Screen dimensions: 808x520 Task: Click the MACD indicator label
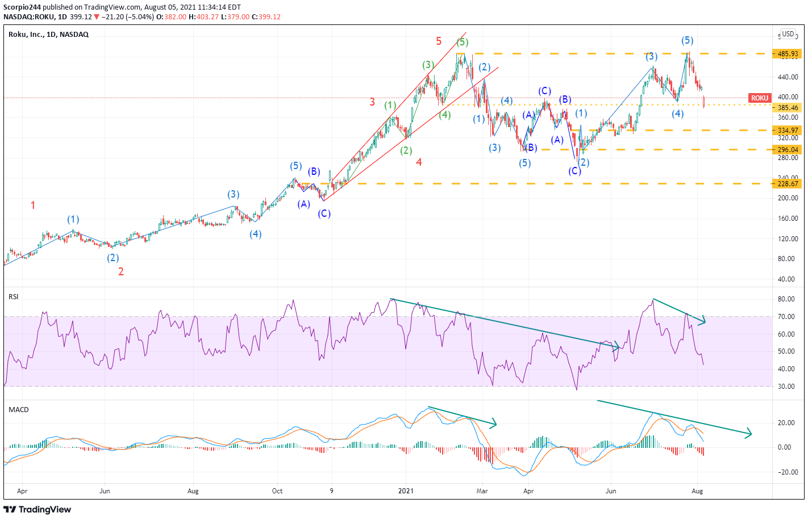tap(18, 409)
